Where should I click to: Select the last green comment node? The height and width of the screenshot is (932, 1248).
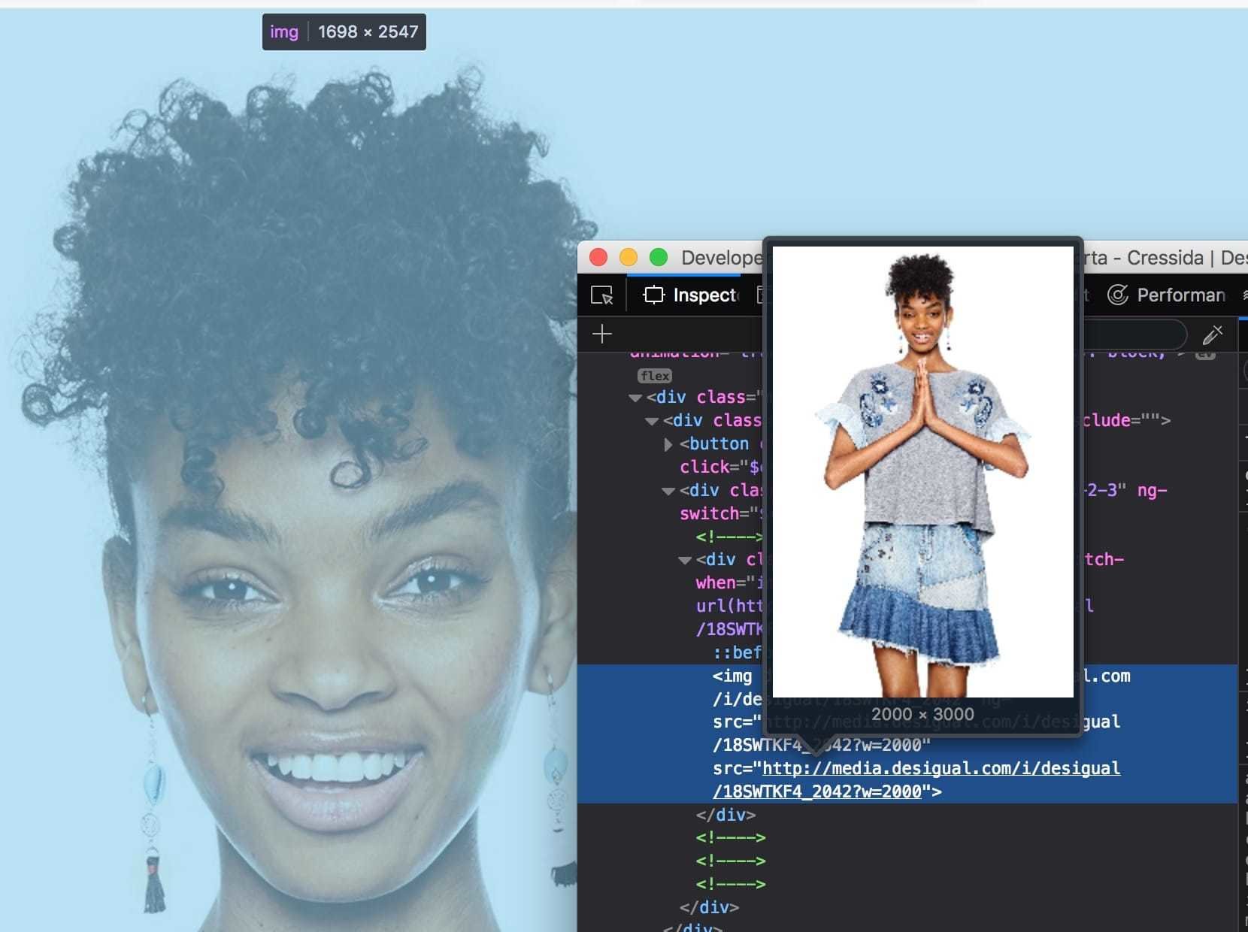pos(731,884)
